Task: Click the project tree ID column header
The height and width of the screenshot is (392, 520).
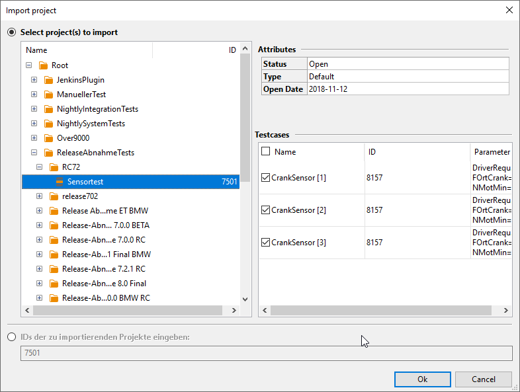Action: click(x=196, y=50)
